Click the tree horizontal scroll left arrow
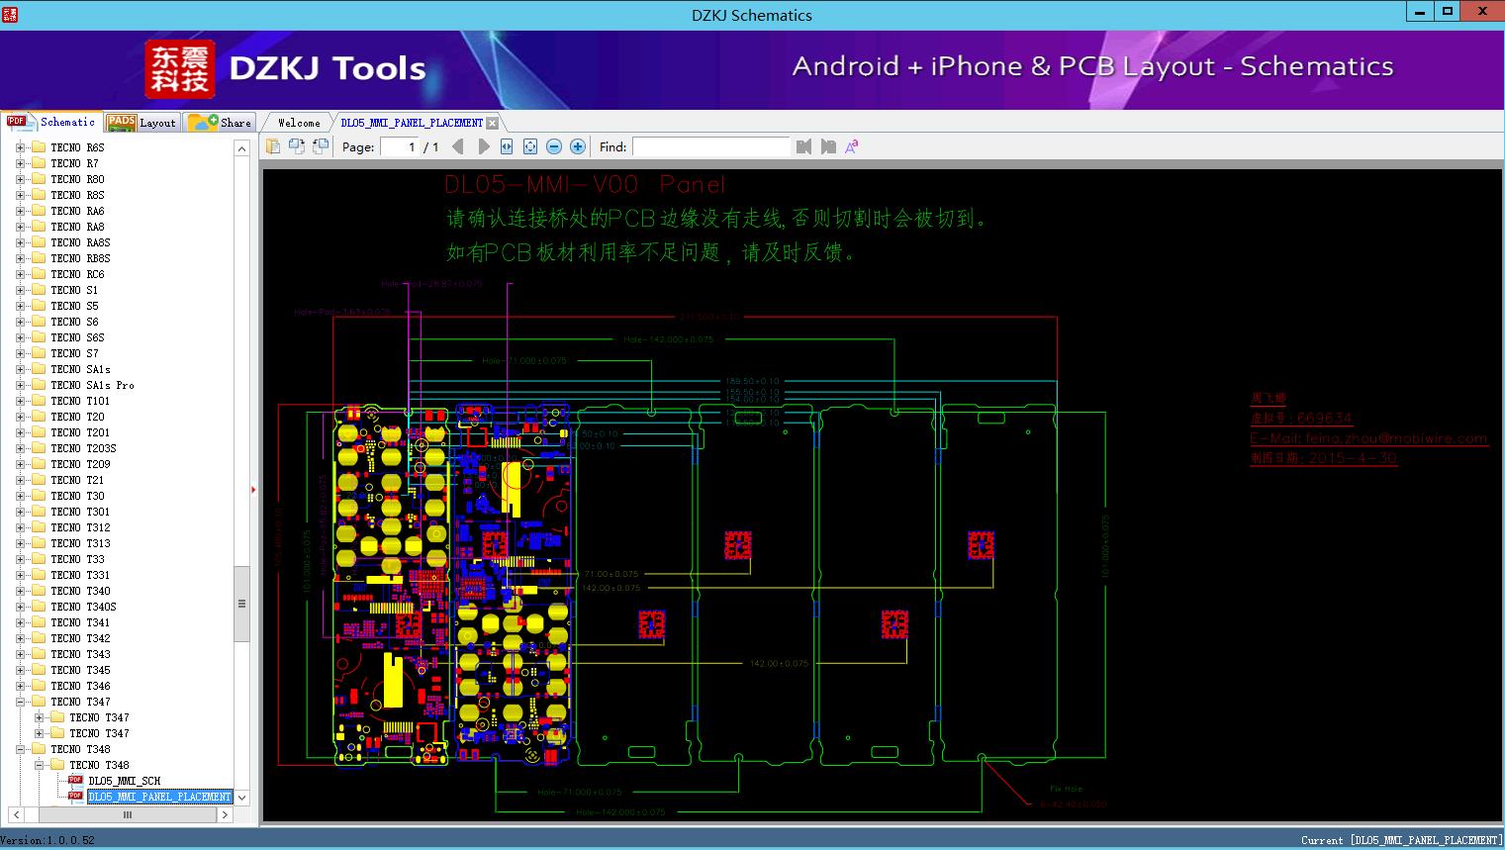The width and height of the screenshot is (1505, 850). click(x=15, y=815)
